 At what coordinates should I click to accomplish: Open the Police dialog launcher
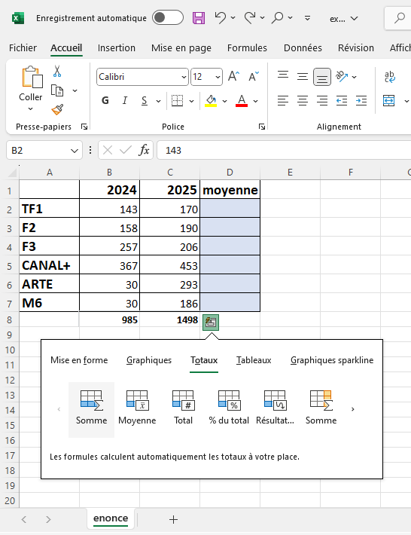[262, 127]
